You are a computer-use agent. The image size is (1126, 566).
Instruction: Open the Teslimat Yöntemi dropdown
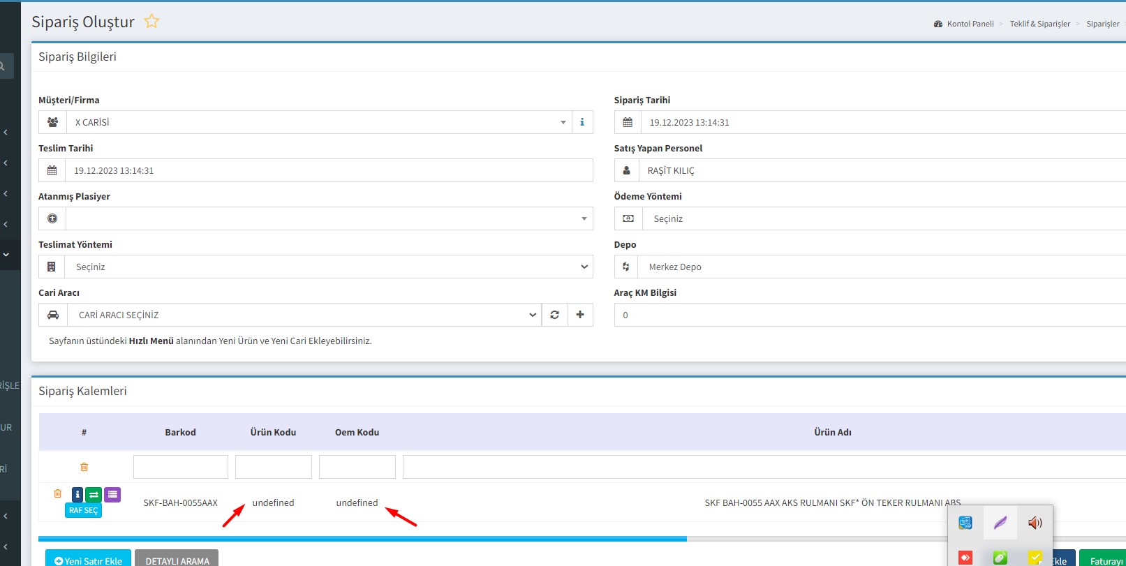[584, 267]
